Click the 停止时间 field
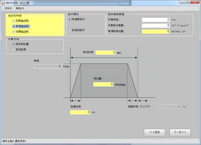 tap(171, 106)
